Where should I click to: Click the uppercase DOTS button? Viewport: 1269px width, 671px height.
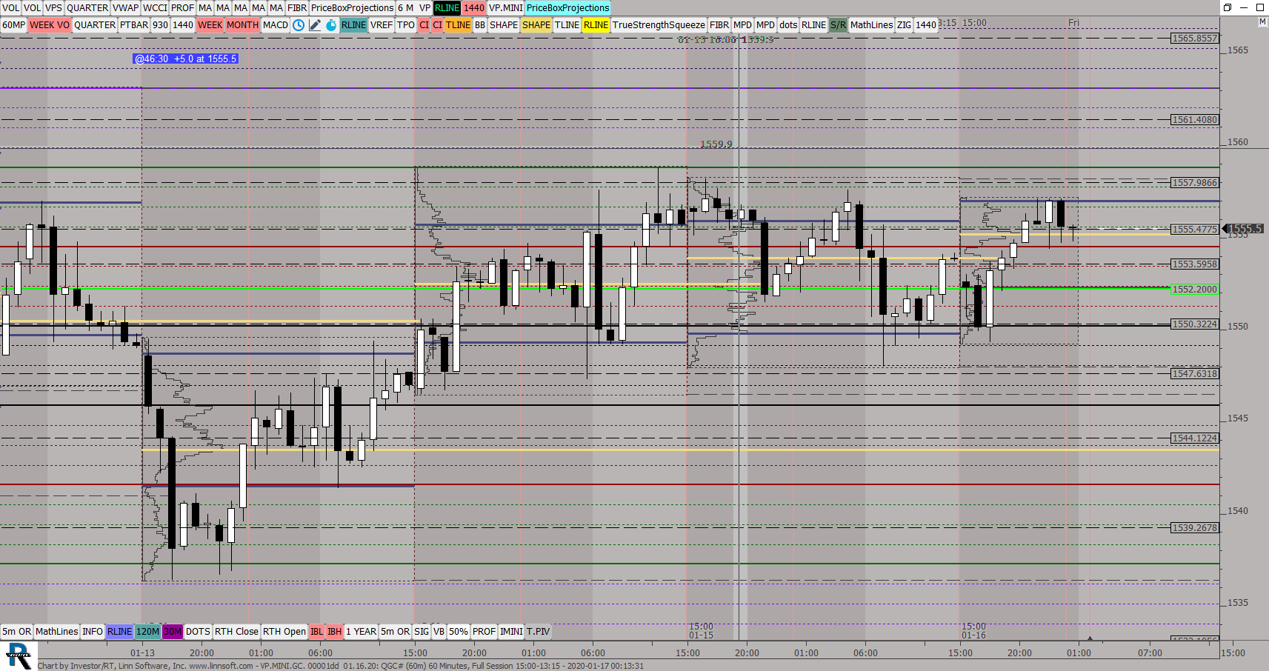pos(198,632)
